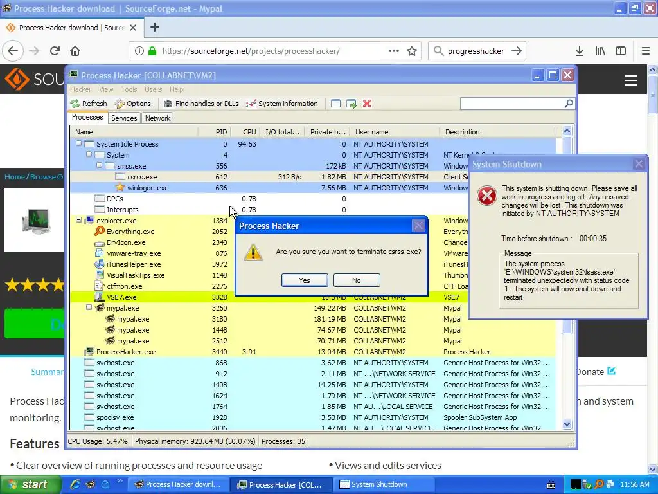This screenshot has width=658, height=494.
Task: Click the Home breadcrumb link
Action: (15, 177)
